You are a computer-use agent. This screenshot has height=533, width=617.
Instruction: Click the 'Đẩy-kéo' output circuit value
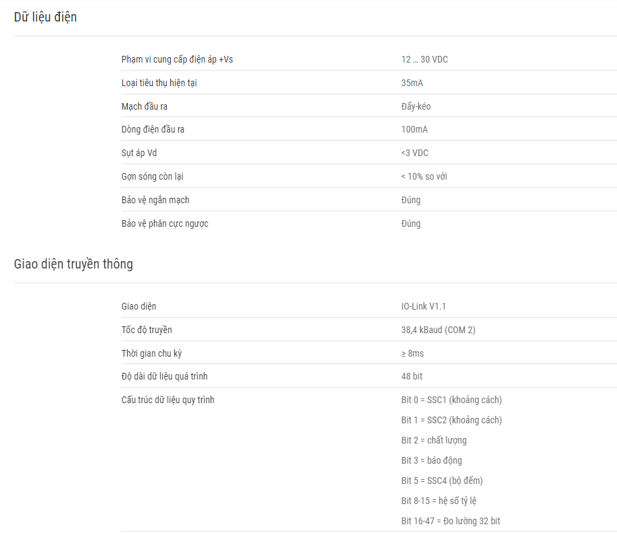point(416,106)
